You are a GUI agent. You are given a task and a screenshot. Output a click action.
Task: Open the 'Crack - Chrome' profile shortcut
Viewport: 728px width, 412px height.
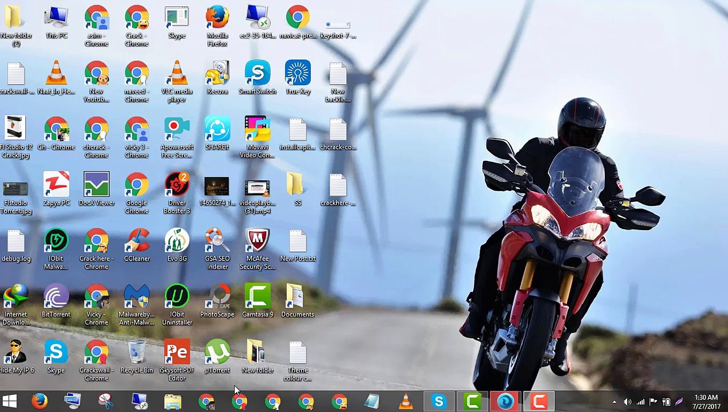point(137,26)
